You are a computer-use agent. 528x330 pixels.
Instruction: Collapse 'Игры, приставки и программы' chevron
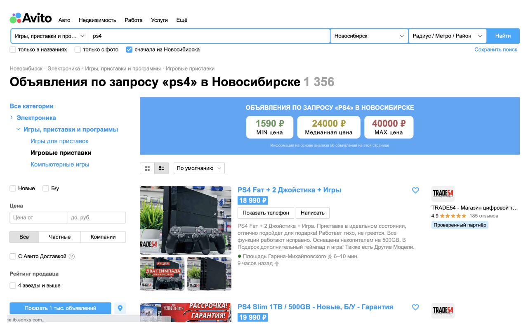18,130
